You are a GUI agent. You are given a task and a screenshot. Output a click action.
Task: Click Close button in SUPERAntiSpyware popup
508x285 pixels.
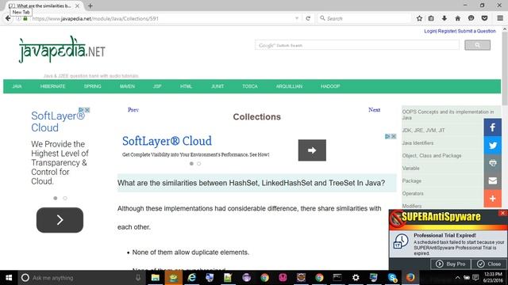(x=489, y=264)
